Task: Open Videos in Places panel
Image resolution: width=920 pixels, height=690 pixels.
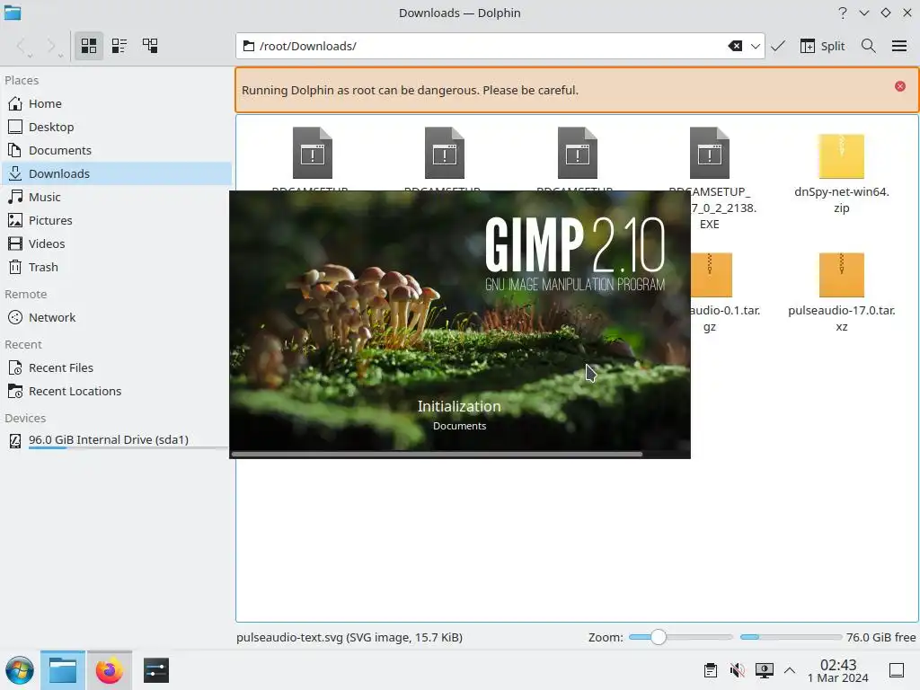Action: (x=116, y=244)
